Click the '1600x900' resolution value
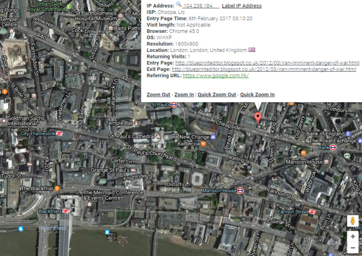This screenshot has height=256, width=362. pos(187,44)
